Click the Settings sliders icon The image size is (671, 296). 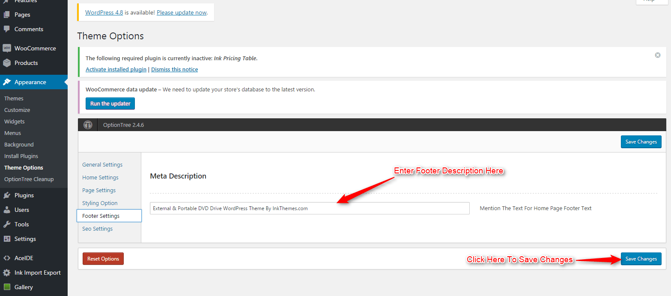(6, 239)
